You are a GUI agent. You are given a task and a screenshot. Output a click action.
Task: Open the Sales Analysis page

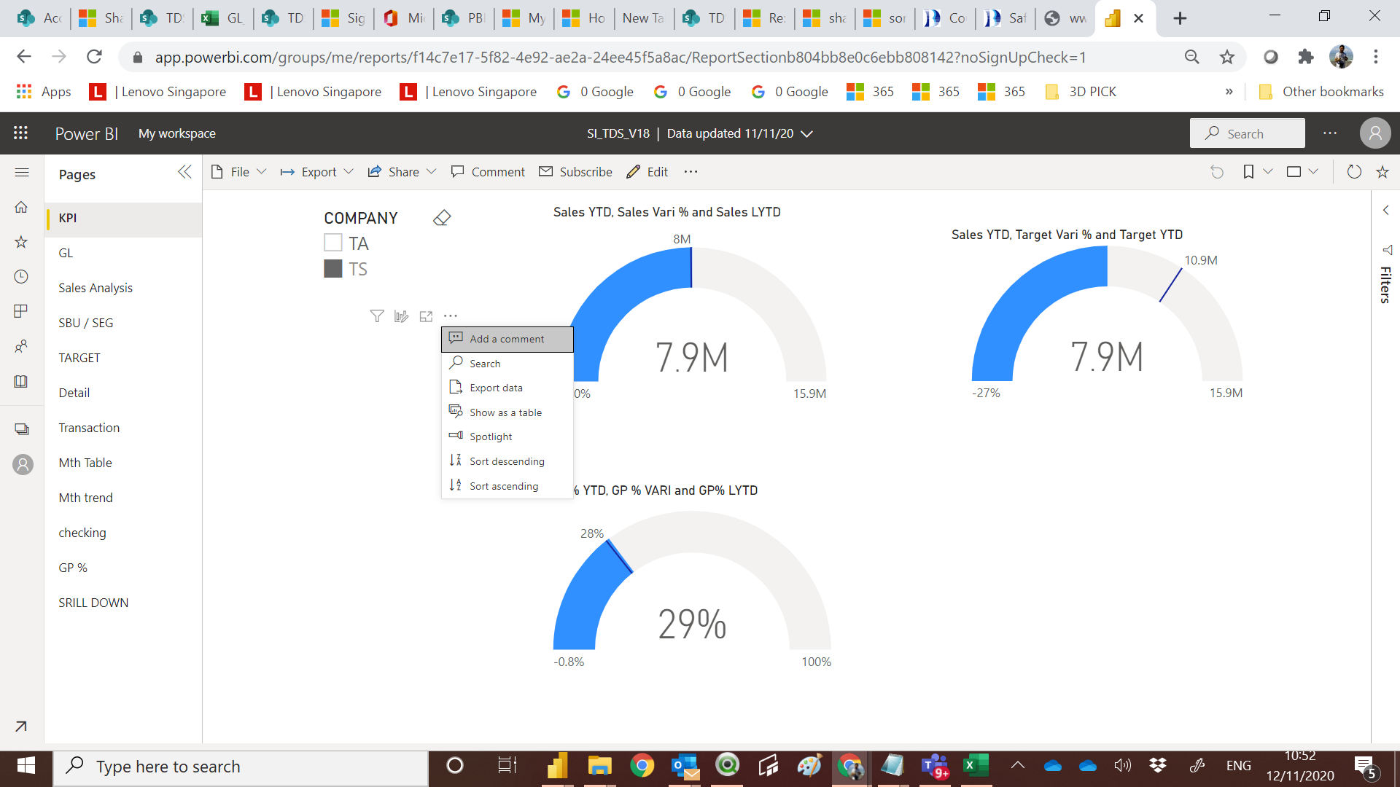(123, 288)
